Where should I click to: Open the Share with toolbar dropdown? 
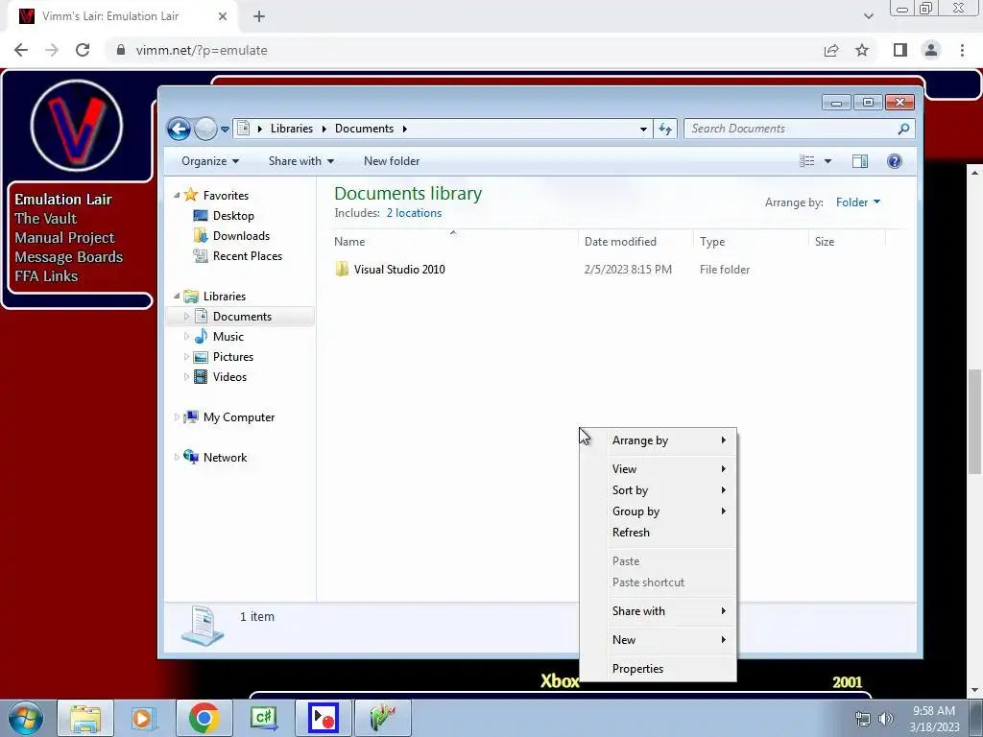pos(300,161)
